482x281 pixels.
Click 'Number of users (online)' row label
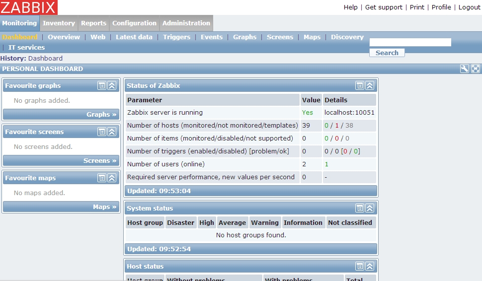[x=166, y=164]
